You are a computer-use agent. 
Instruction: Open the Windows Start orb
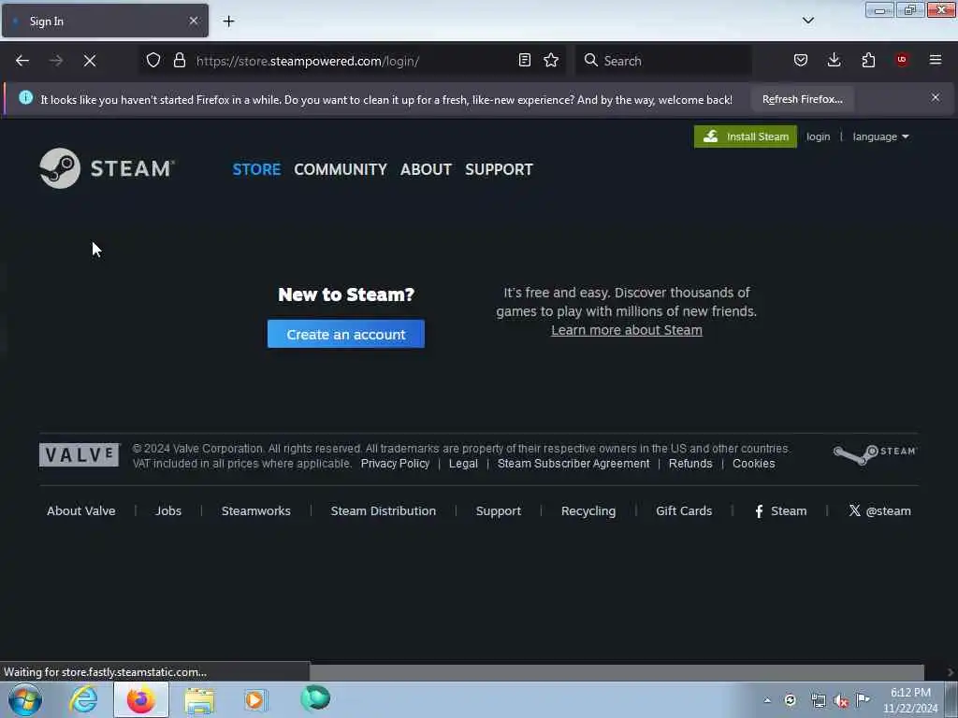(25, 699)
